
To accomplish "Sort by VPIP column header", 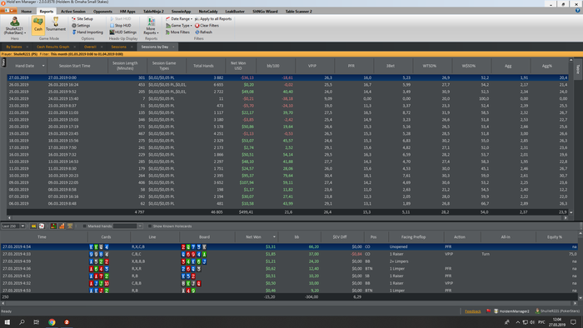I will click(x=312, y=66).
